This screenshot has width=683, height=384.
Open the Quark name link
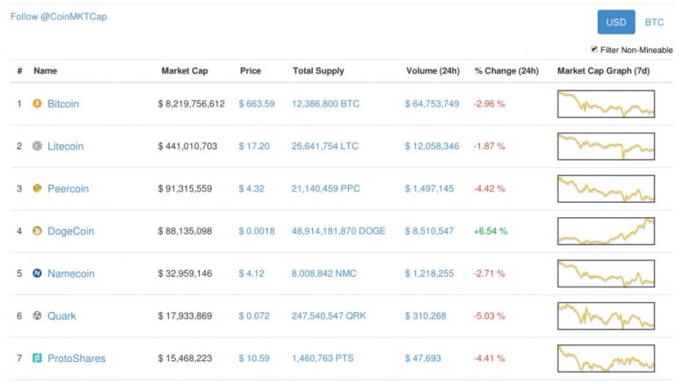coord(62,315)
